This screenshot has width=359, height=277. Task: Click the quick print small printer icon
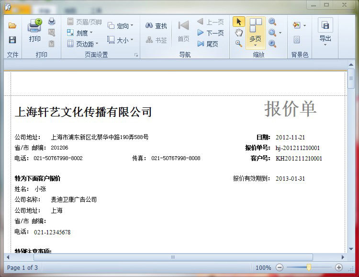click(x=52, y=22)
